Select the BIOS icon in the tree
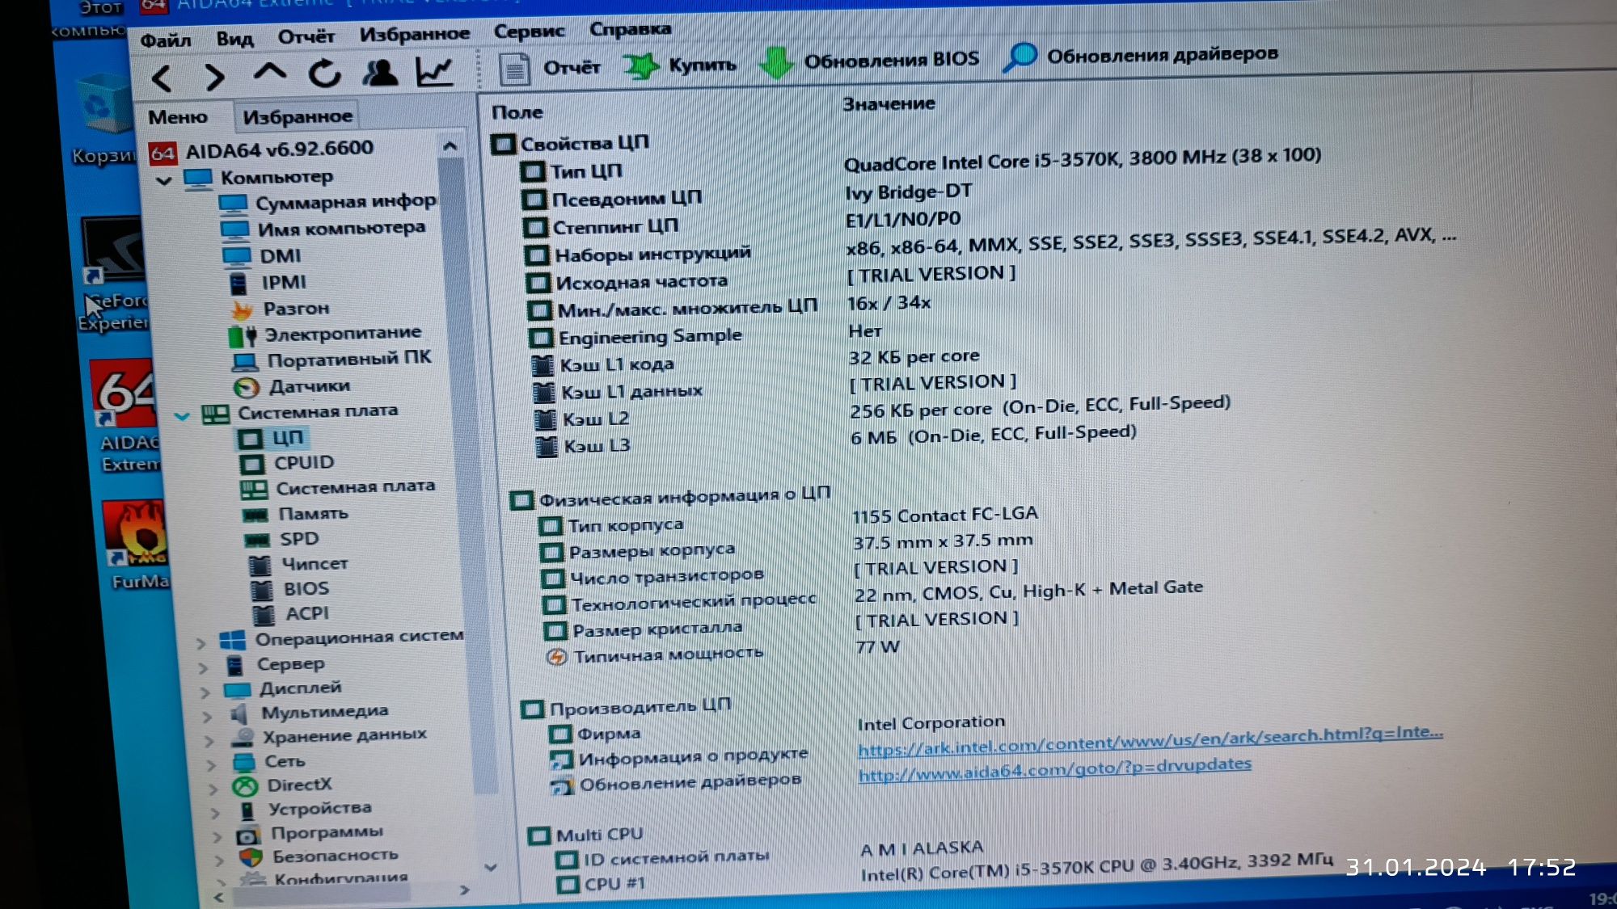The width and height of the screenshot is (1617, 909). (x=261, y=590)
